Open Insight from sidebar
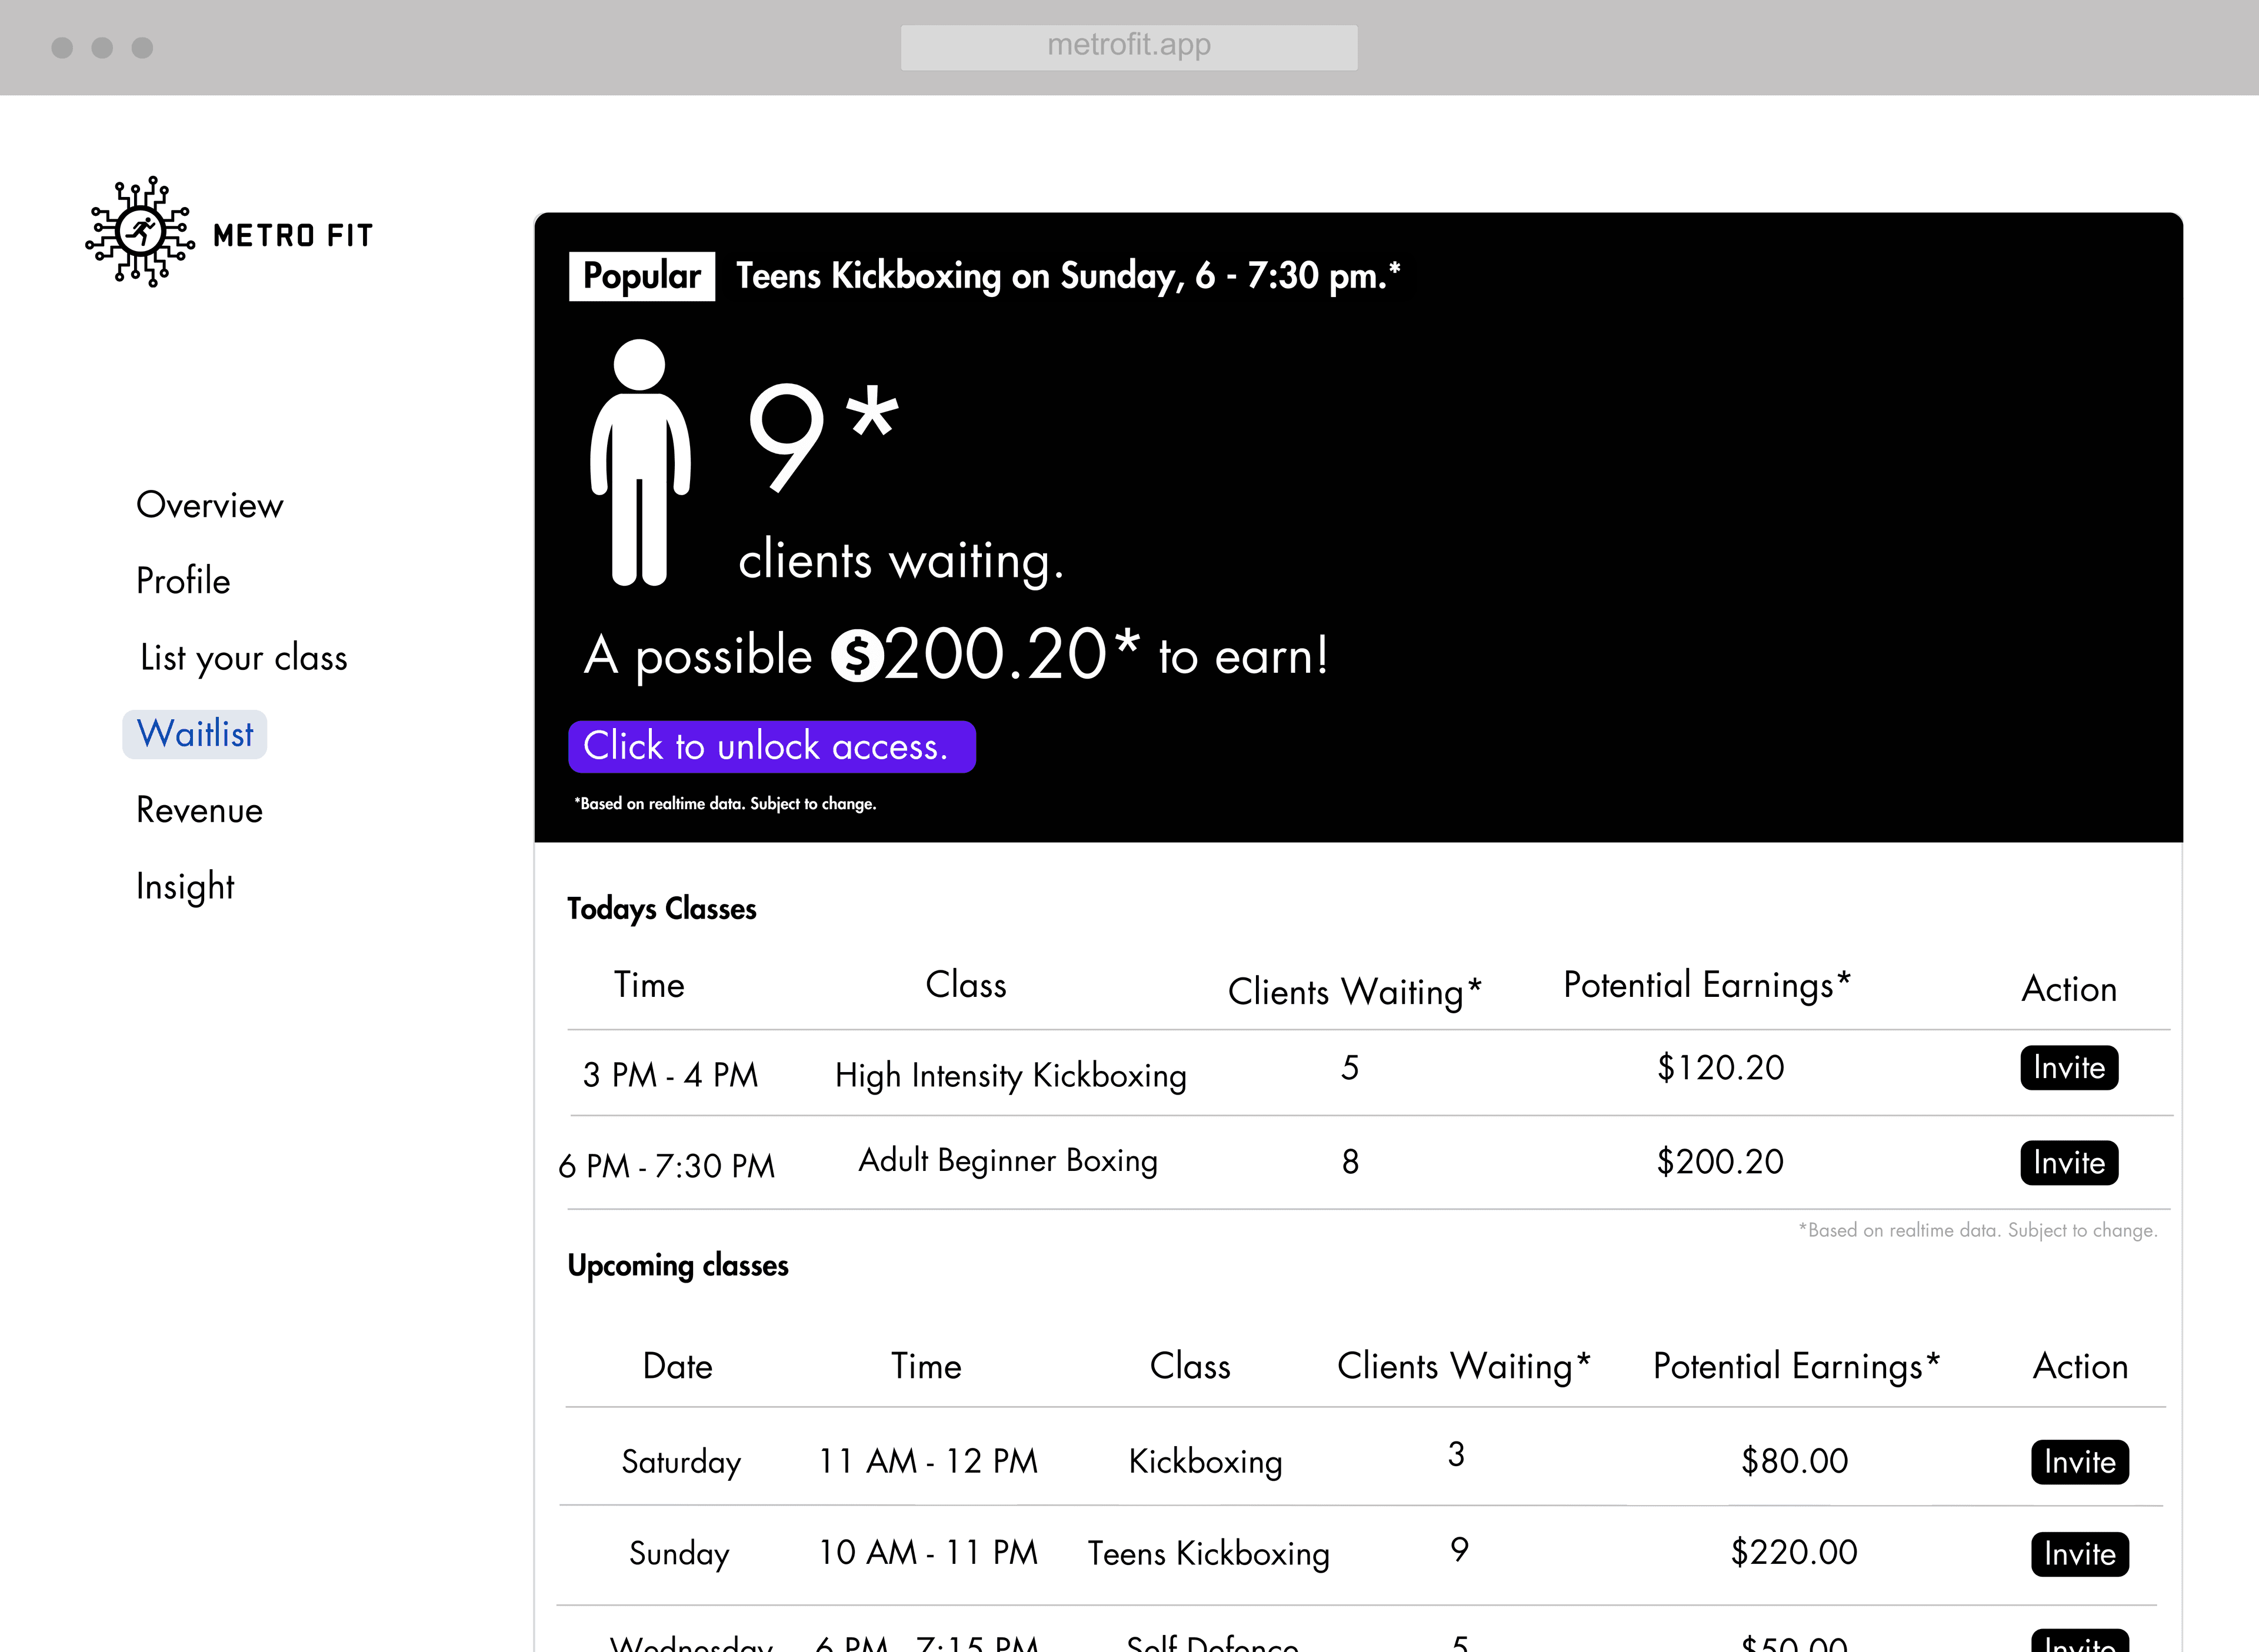The image size is (2259, 1652). [x=185, y=887]
